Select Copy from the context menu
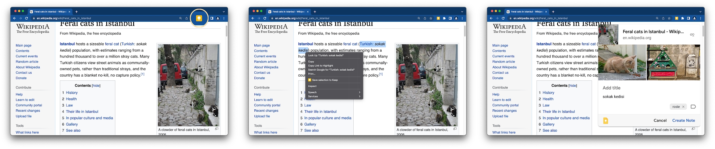Screen dimensions: 715x149 334,61
